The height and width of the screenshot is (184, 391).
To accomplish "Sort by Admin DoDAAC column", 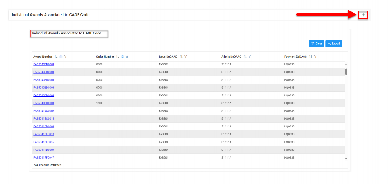I will click(245, 57).
